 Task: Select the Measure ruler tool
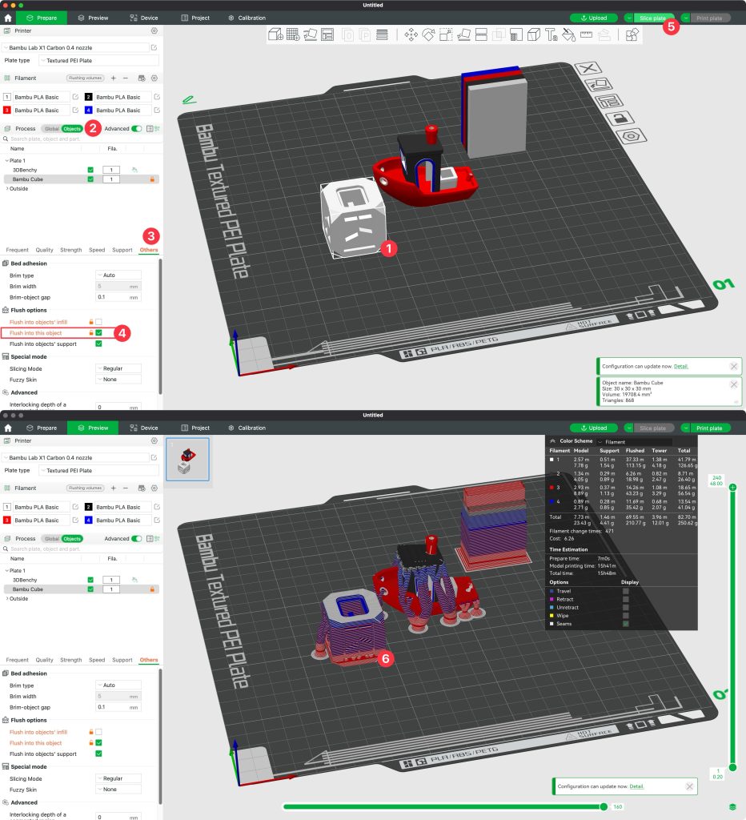[x=585, y=34]
